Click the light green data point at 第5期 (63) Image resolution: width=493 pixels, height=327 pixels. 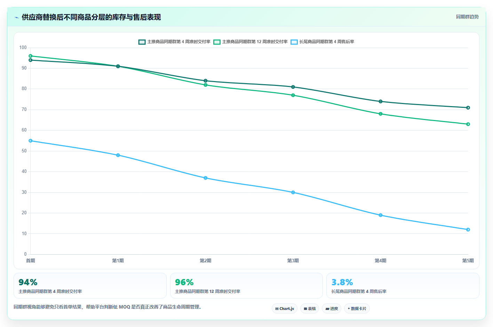[x=468, y=124]
